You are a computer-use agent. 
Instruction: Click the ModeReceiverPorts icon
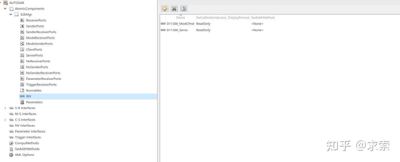tap(22, 38)
